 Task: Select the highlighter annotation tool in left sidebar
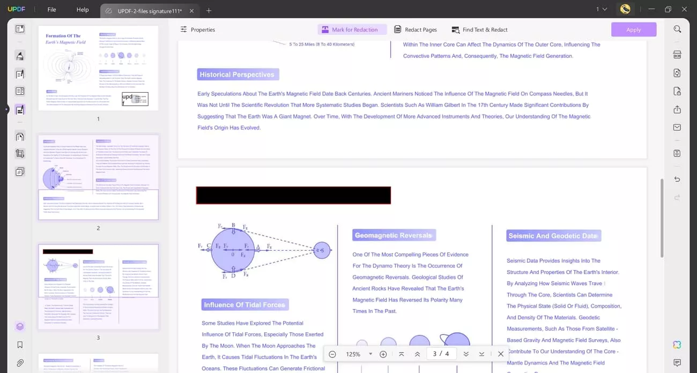tap(20, 56)
